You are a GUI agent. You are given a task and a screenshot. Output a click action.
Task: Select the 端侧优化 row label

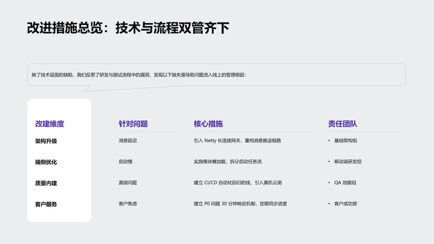[x=46, y=162]
